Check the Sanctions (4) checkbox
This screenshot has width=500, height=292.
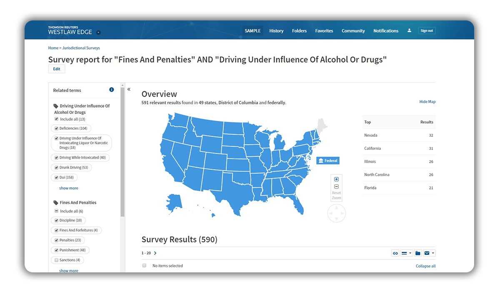(57, 260)
